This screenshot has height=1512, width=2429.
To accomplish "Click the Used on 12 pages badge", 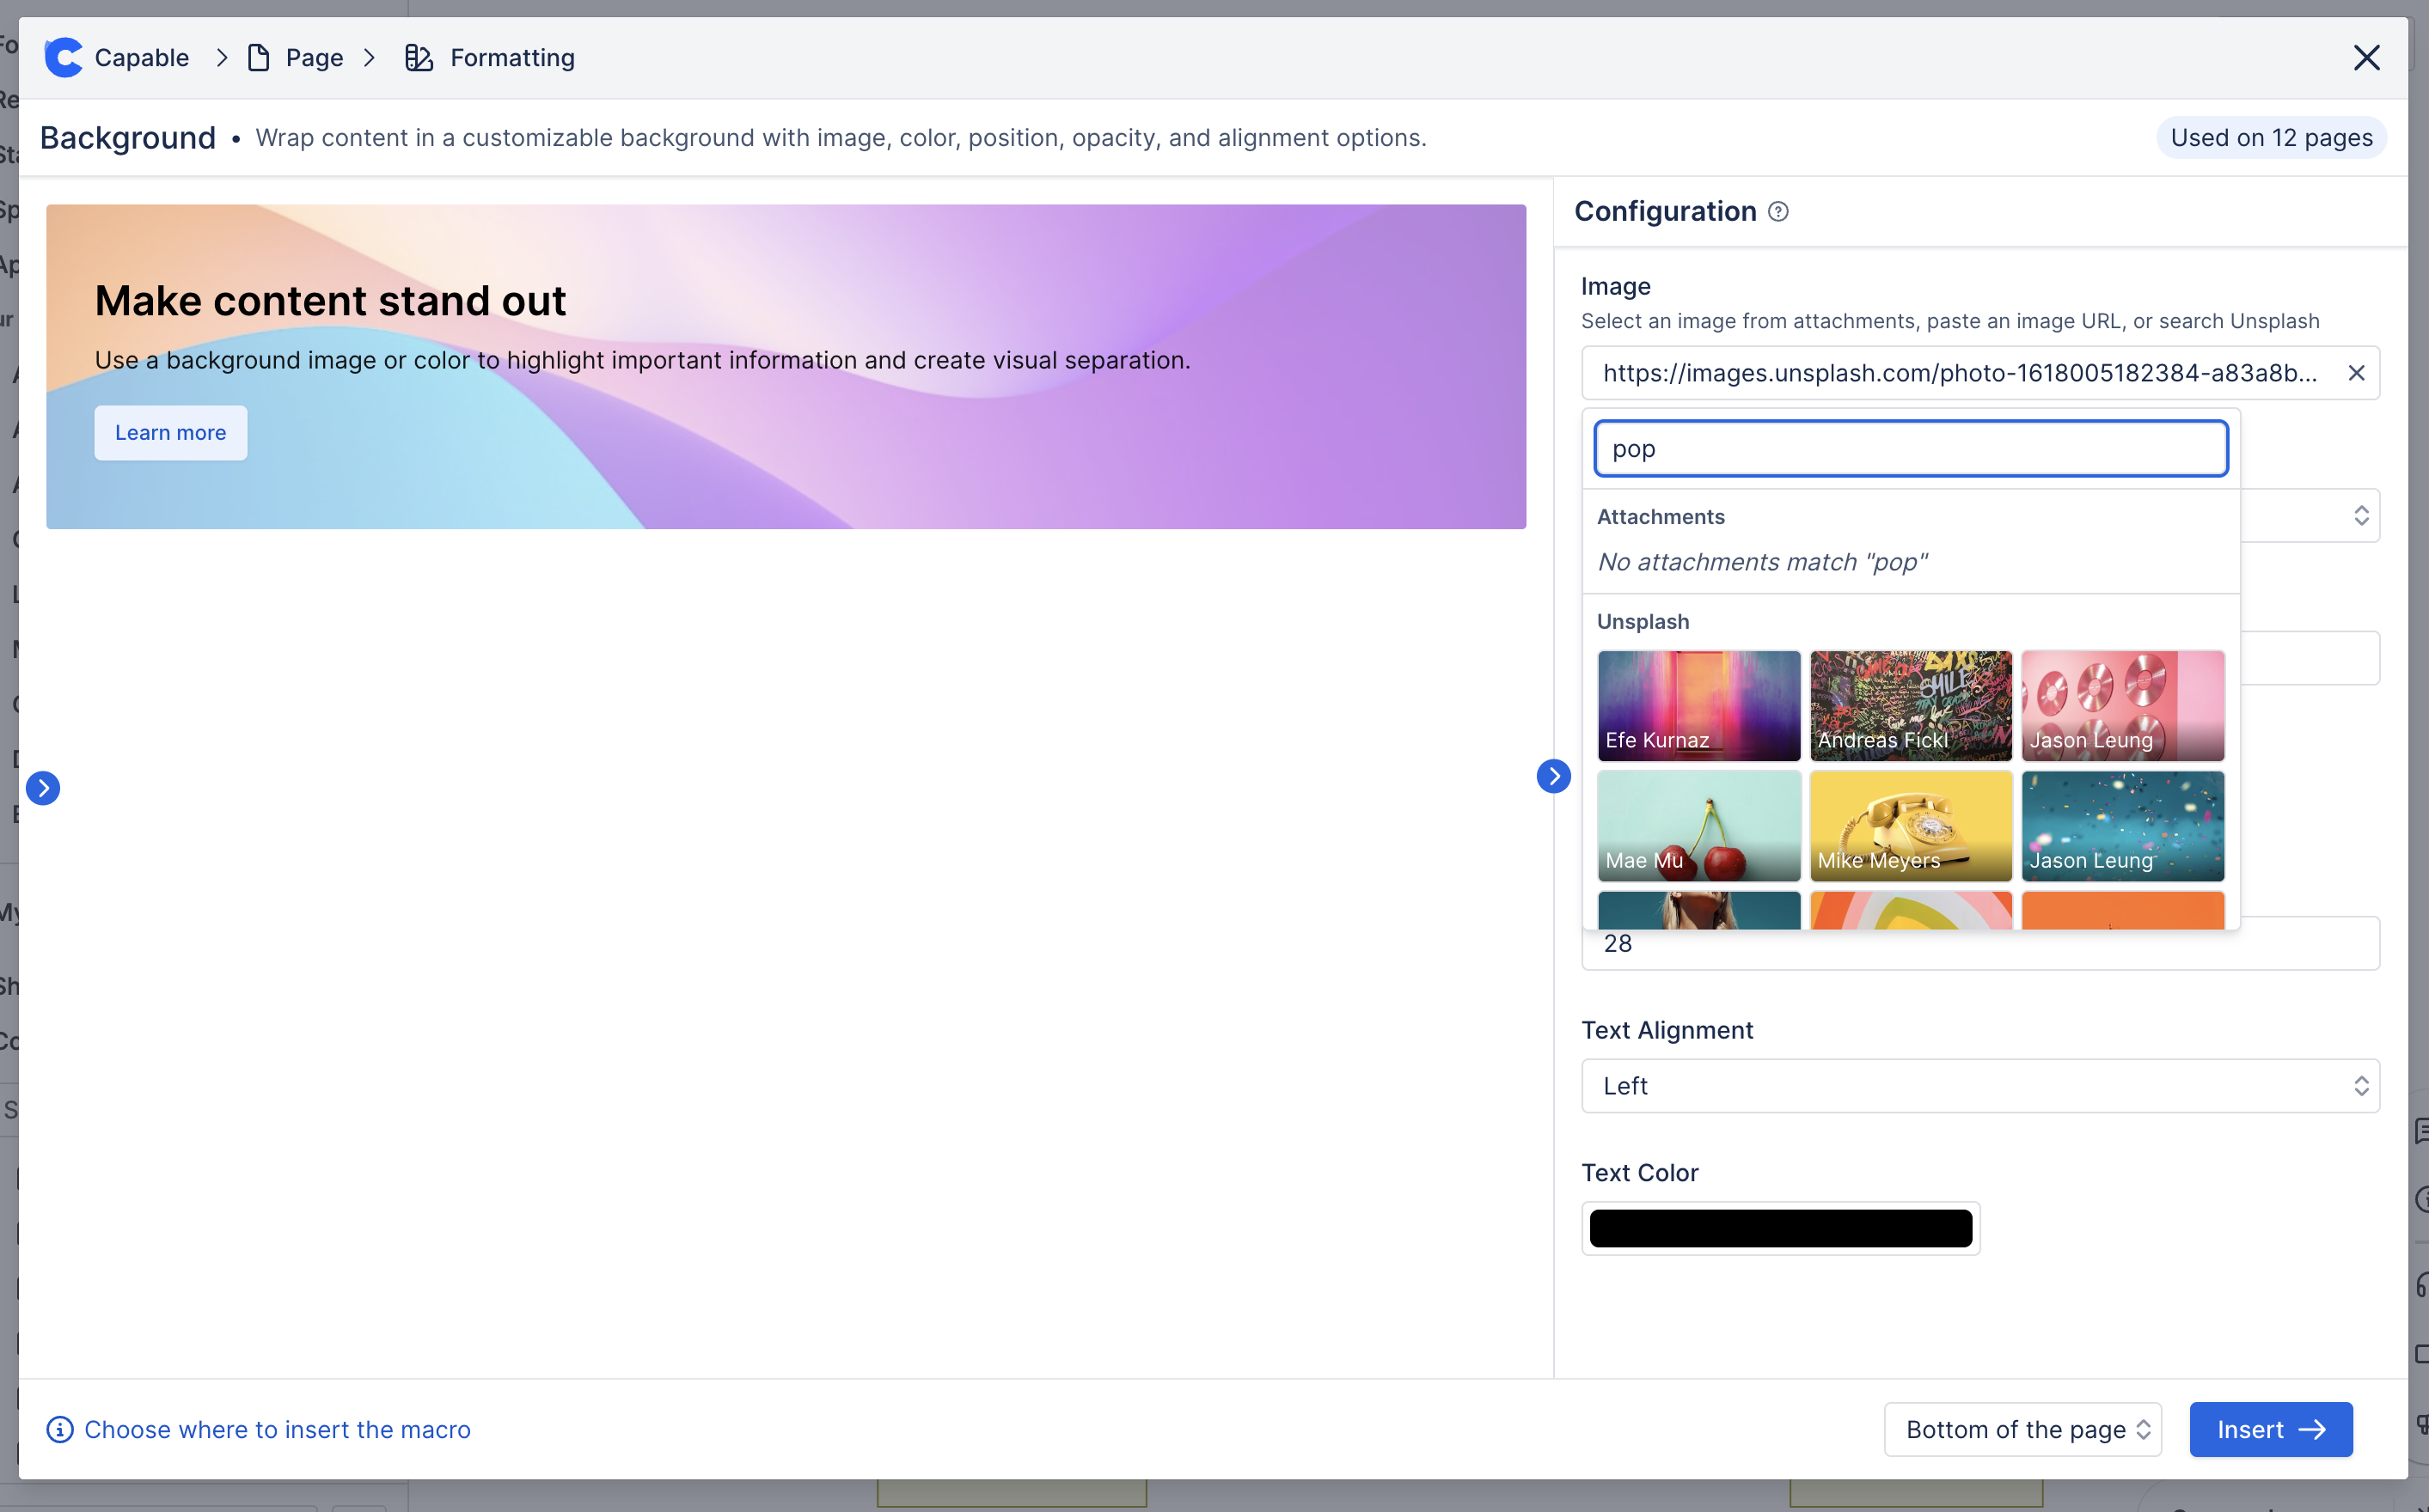I will (2271, 138).
